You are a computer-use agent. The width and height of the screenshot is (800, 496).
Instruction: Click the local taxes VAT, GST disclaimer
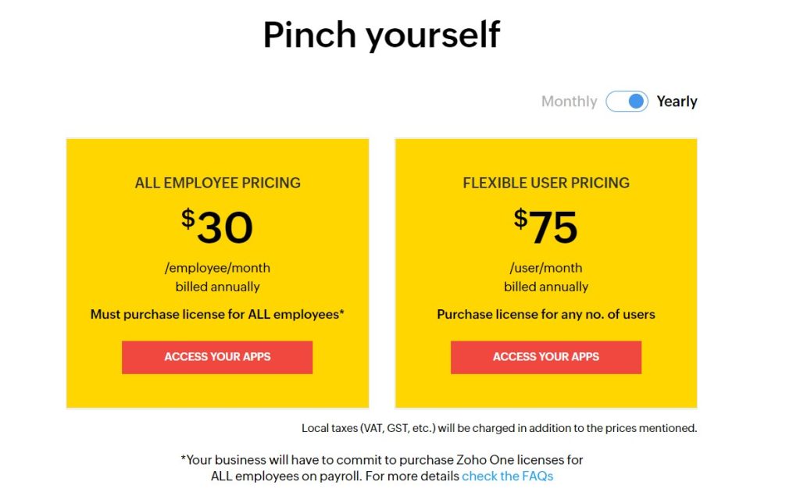499,428
